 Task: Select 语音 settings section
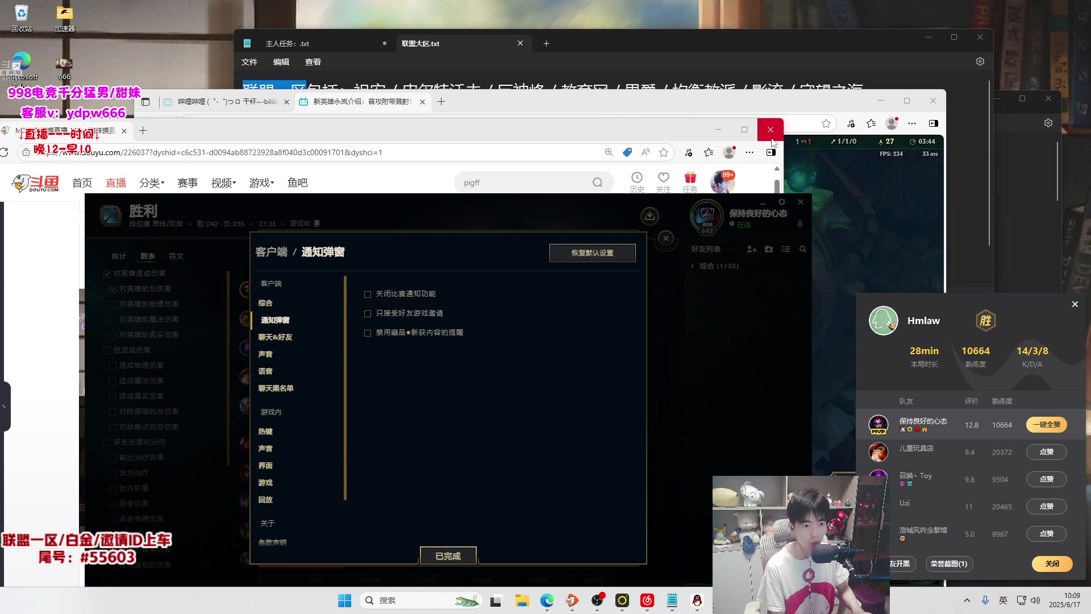point(265,371)
